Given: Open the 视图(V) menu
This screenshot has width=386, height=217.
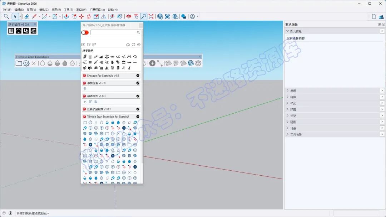Looking at the screenshot, I should (31, 10).
